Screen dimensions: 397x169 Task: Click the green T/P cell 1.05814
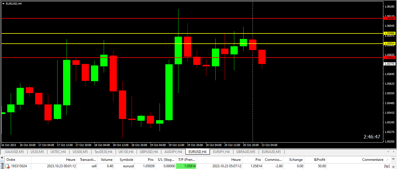pos(186,166)
